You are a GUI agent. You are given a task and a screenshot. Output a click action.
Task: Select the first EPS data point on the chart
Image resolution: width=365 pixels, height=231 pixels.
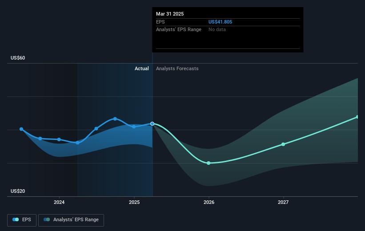pyautogui.click(x=21, y=129)
